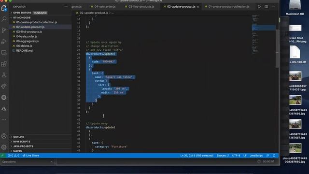
Task: Change indentation via Spaces: 2
Action: pyautogui.click(x=223, y=156)
